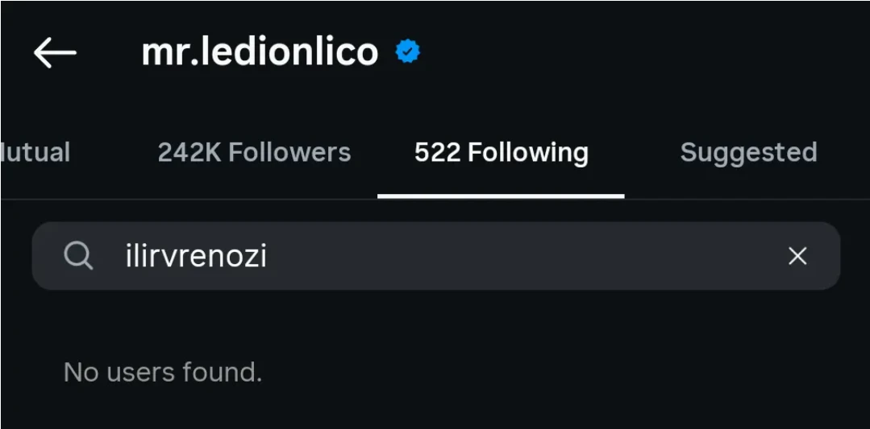Open suggested accounts list

click(x=748, y=152)
